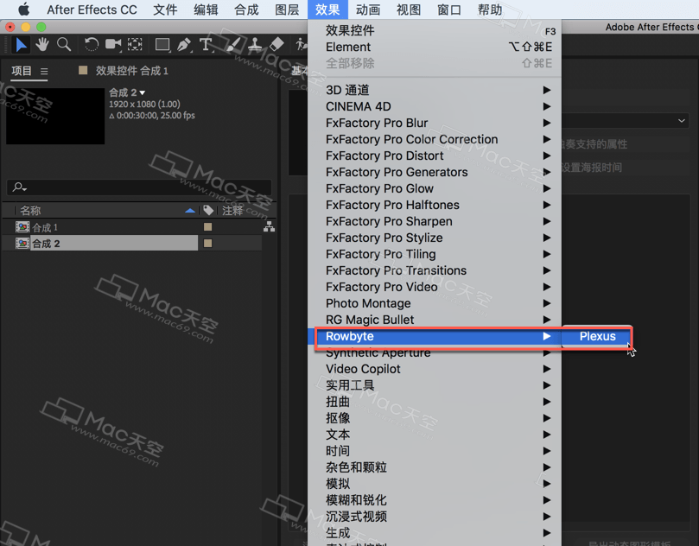The width and height of the screenshot is (699, 546).
Task: Click the 合成 2 composition icon
Action: (x=22, y=244)
